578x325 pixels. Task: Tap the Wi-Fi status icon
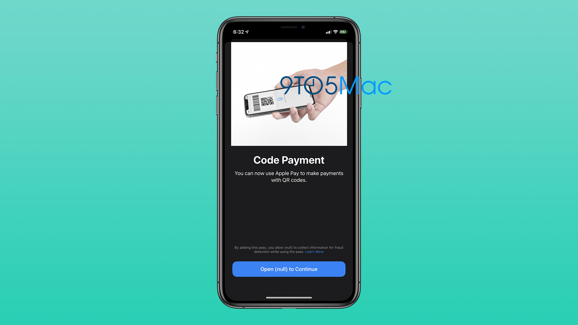pyautogui.click(x=337, y=32)
